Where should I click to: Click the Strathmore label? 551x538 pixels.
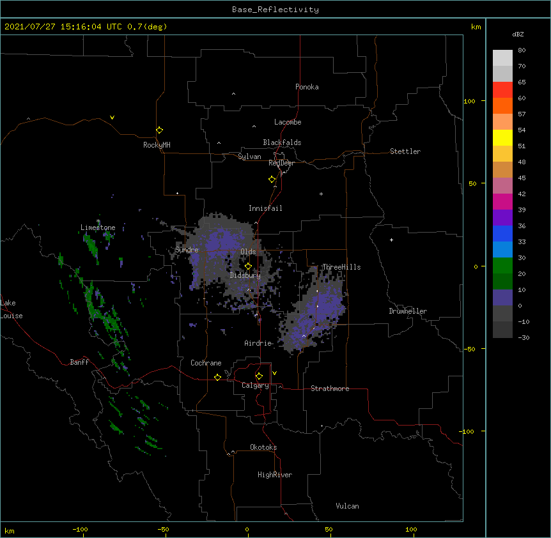pos(330,388)
